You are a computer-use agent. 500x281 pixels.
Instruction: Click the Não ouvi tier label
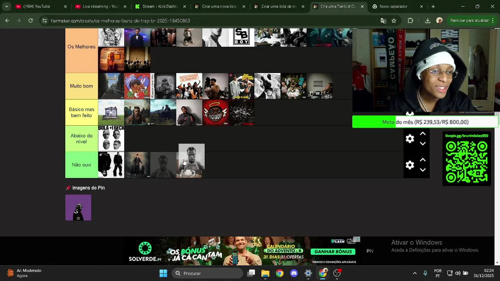81,165
